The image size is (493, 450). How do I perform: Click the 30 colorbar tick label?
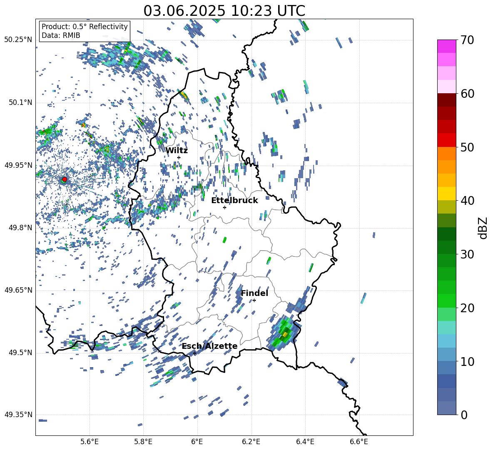[x=467, y=254]
